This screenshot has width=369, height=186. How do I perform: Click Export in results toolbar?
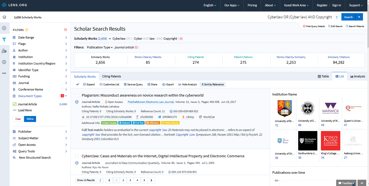168,84
